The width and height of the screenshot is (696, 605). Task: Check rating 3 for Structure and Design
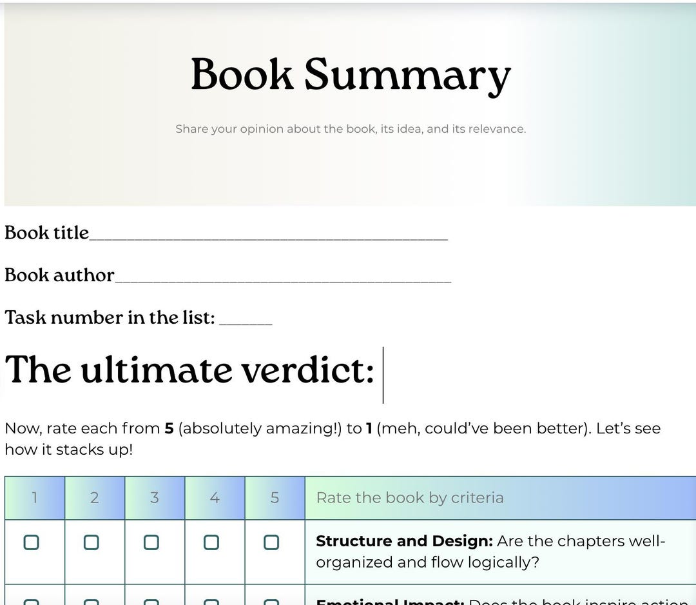pyautogui.click(x=150, y=543)
